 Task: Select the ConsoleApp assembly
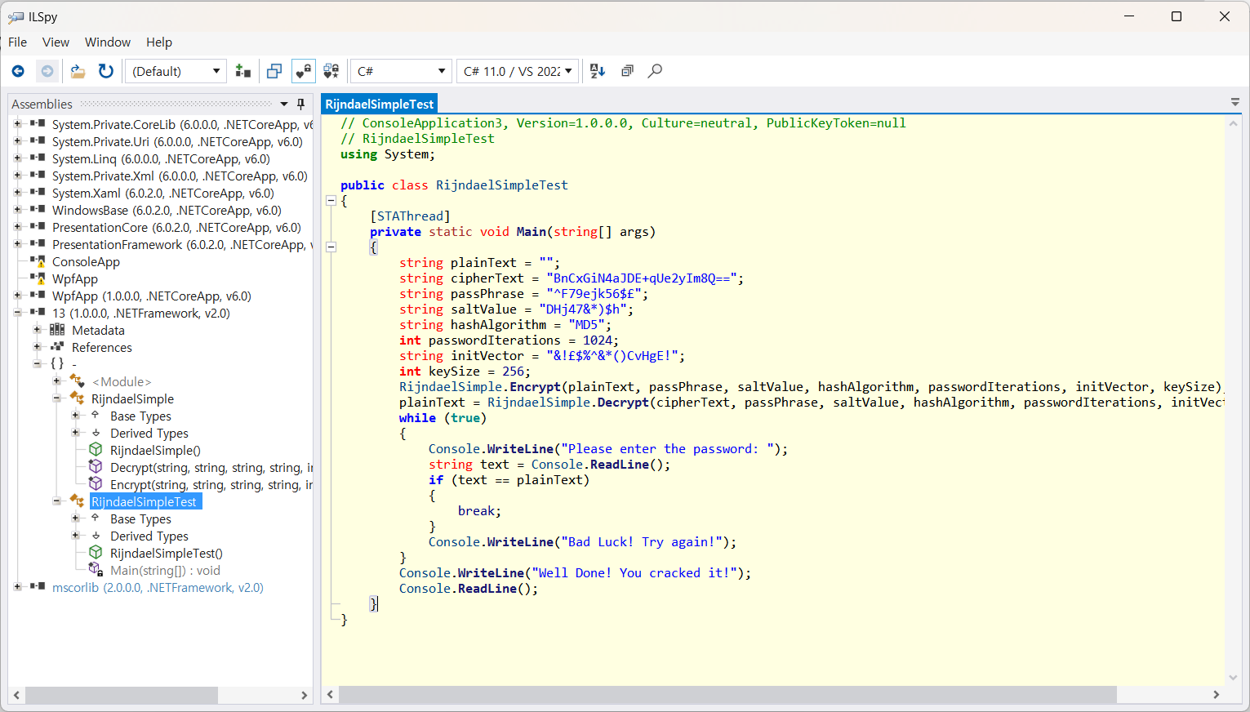pos(86,262)
